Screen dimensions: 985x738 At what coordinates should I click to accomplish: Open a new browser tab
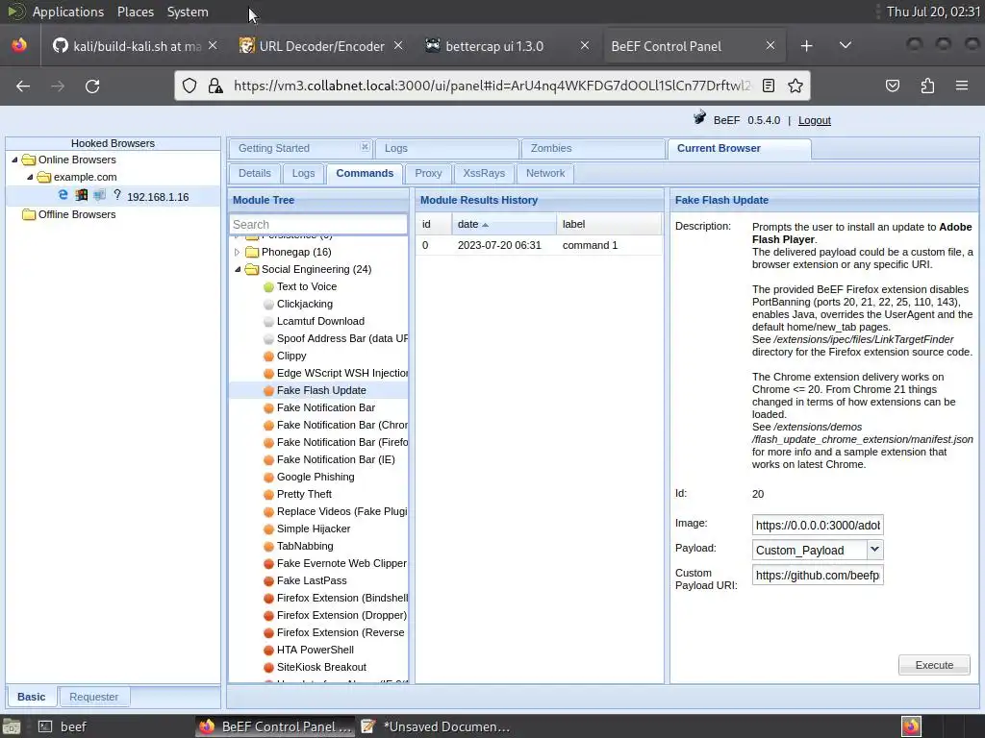point(807,46)
